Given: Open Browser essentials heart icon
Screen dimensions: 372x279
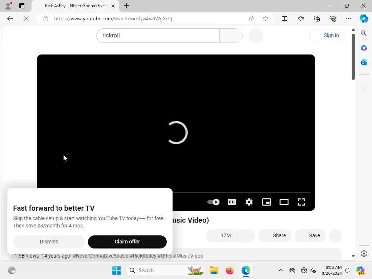Looking at the screenshot, I should click(333, 19).
